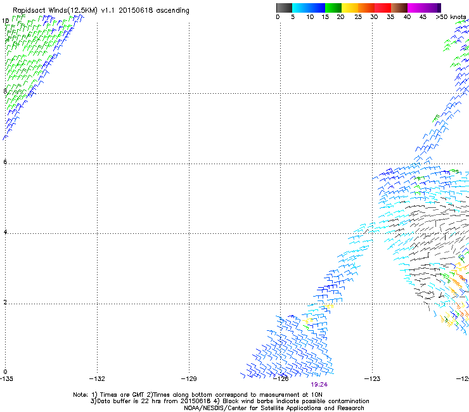Click the latitude label '2'
The height and width of the screenshot is (412, 469).
pos(5,302)
